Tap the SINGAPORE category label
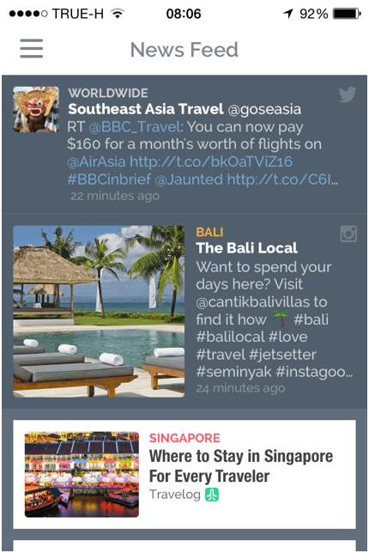 (x=184, y=438)
